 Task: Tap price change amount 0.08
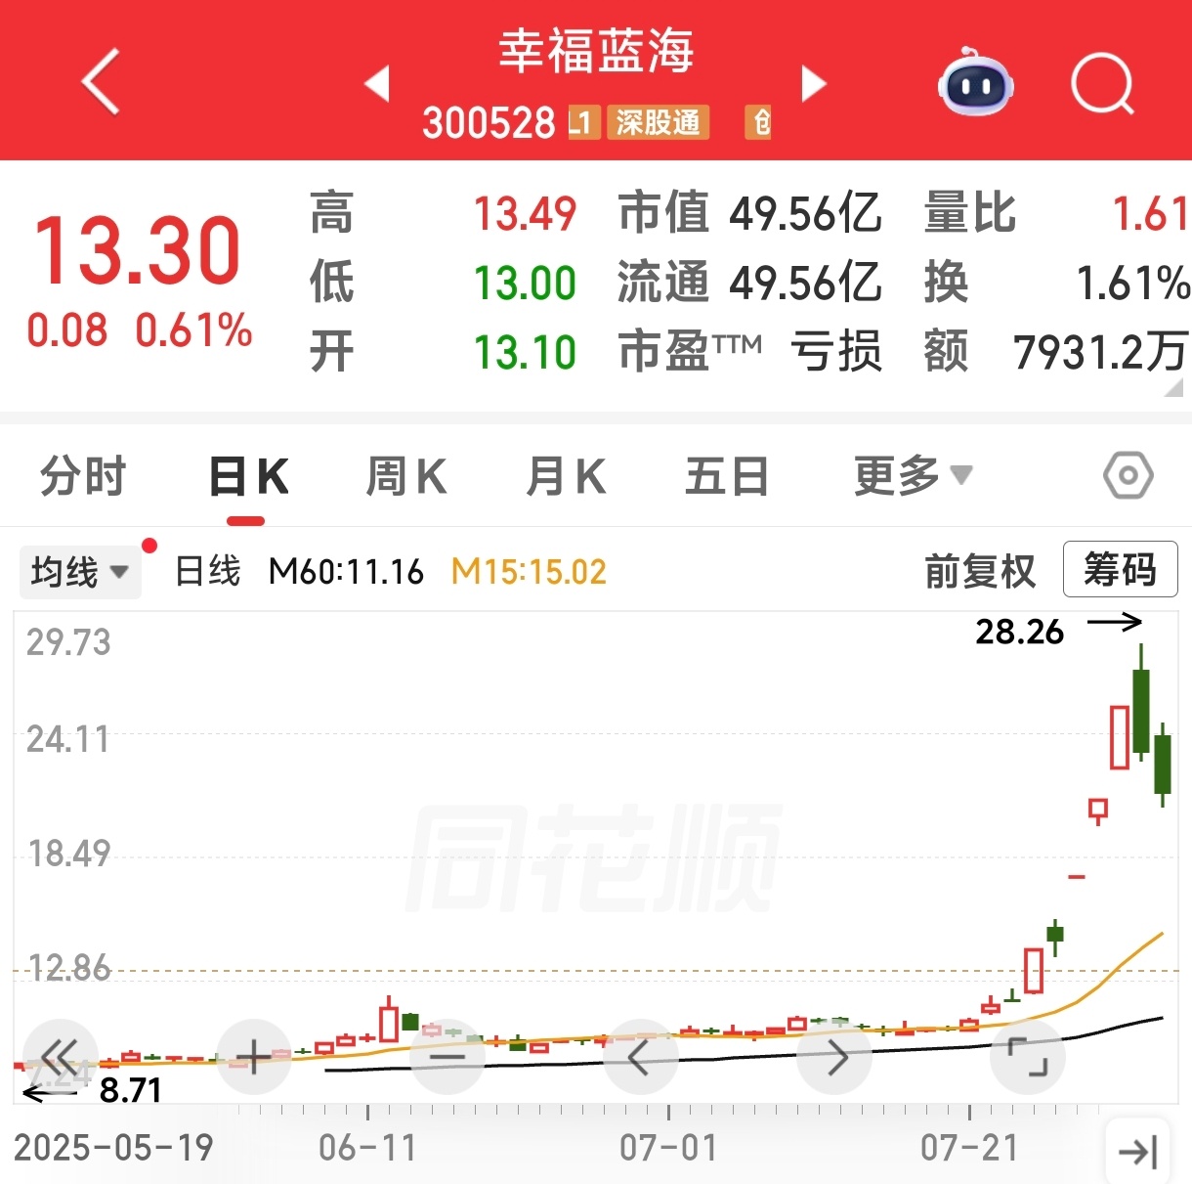click(67, 330)
